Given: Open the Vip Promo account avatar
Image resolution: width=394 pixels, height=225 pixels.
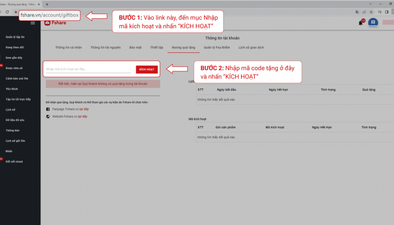Looking at the screenshot, I should click(373, 23).
